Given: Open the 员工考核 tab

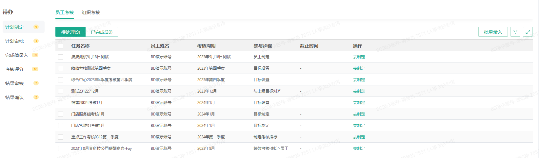Looking at the screenshot, I should 65,12.
